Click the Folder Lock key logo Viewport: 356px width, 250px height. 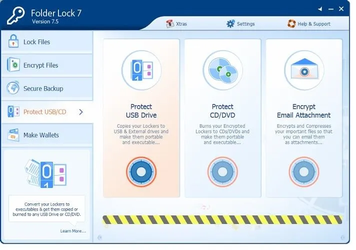15,16
